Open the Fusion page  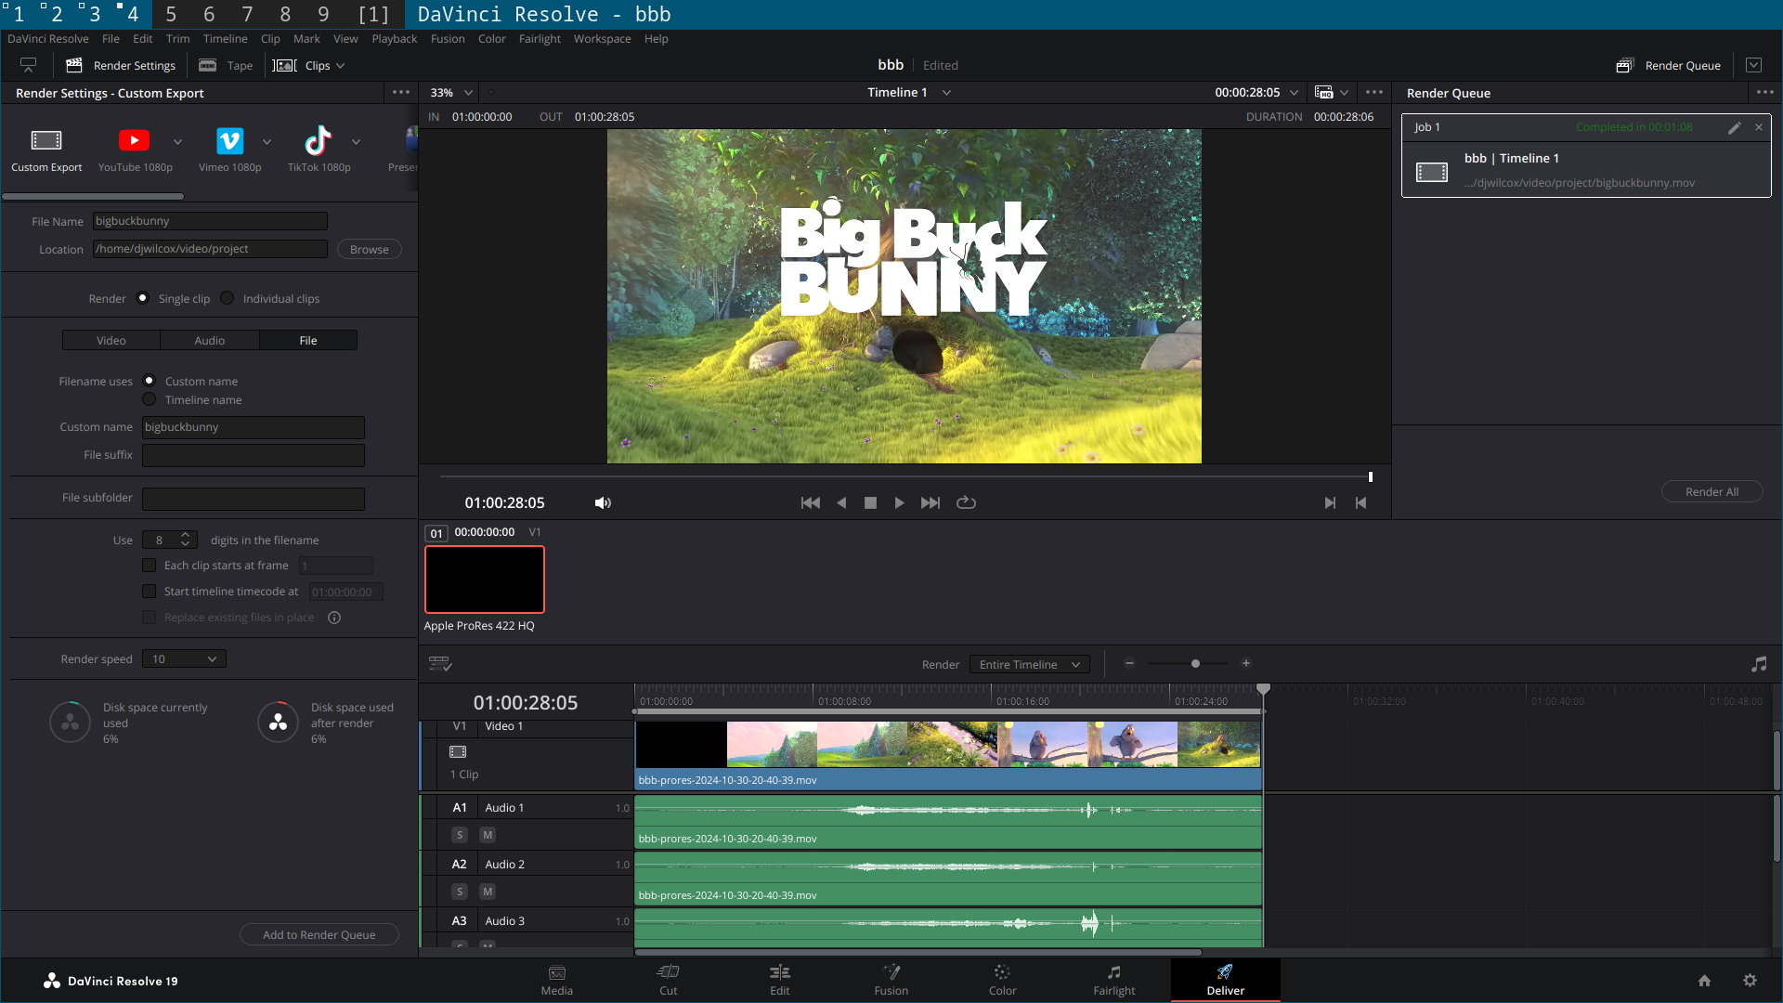pyautogui.click(x=891, y=979)
